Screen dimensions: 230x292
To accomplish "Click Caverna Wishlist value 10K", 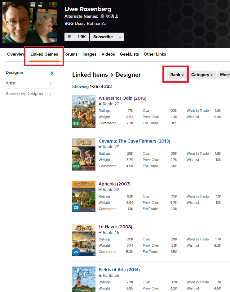I will pyautogui.click(x=218, y=160).
